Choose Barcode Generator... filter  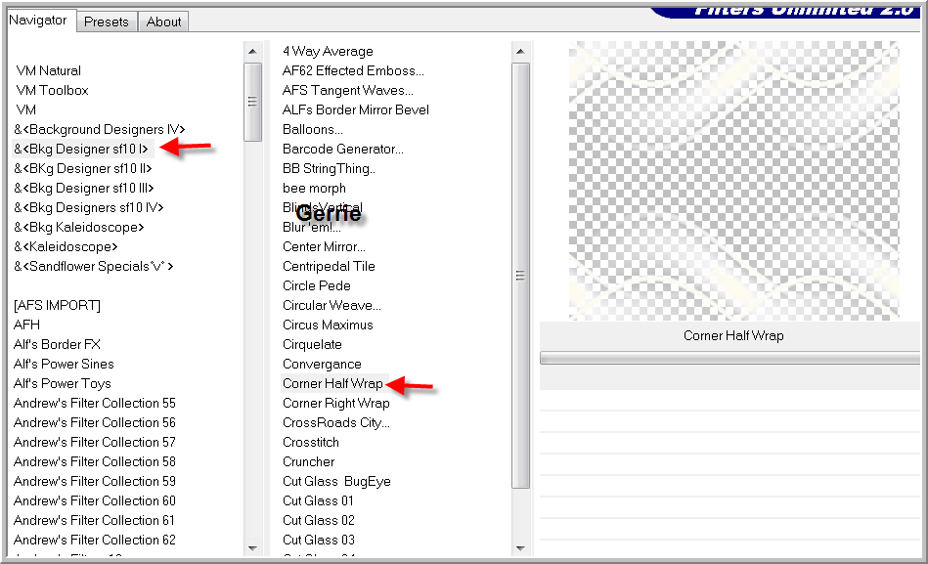pyautogui.click(x=342, y=150)
